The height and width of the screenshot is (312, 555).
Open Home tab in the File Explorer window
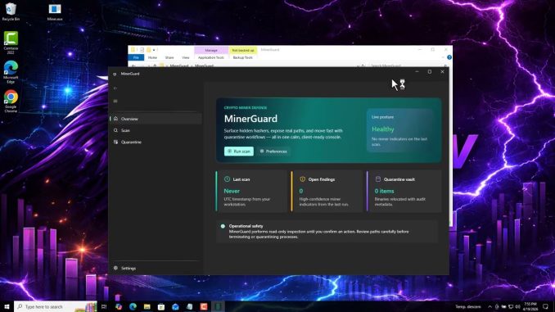(152, 57)
